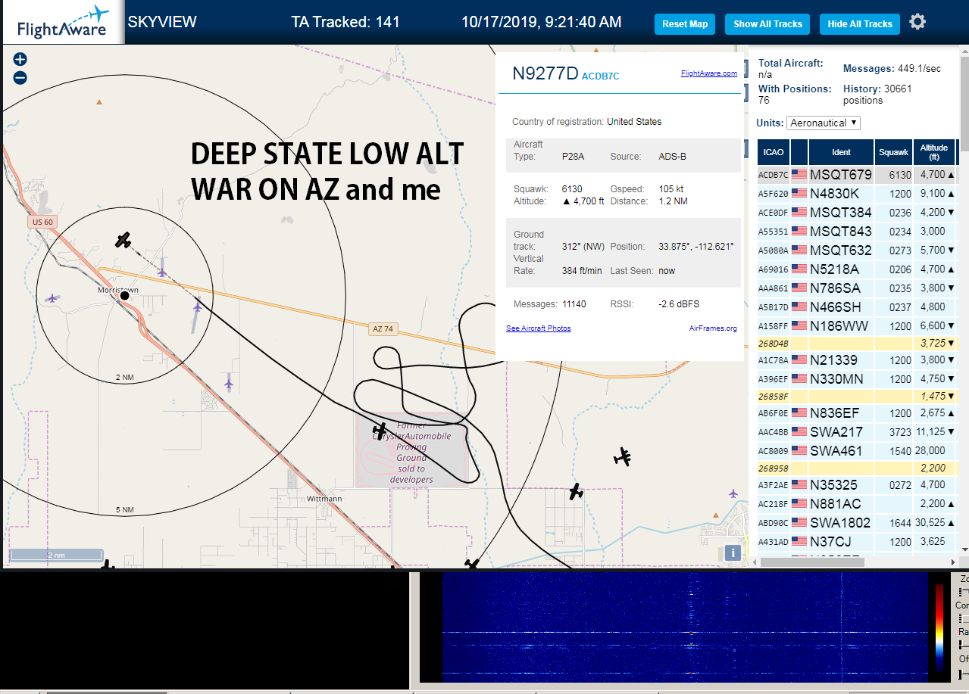Open the Units dropdown showing Aeronautical
Image resolution: width=969 pixels, height=694 pixels.
pos(824,123)
